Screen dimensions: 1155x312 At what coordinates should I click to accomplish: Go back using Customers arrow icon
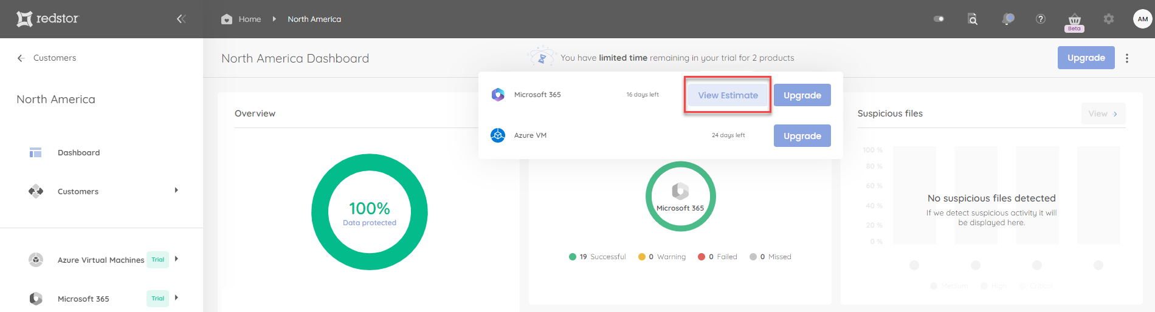point(21,58)
